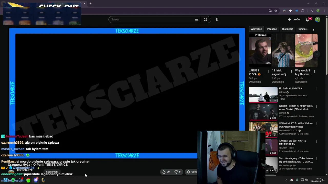Click the Klimaty Muzyczne channel name
Viewport: 328px width, 184px height.
tap(288, 165)
